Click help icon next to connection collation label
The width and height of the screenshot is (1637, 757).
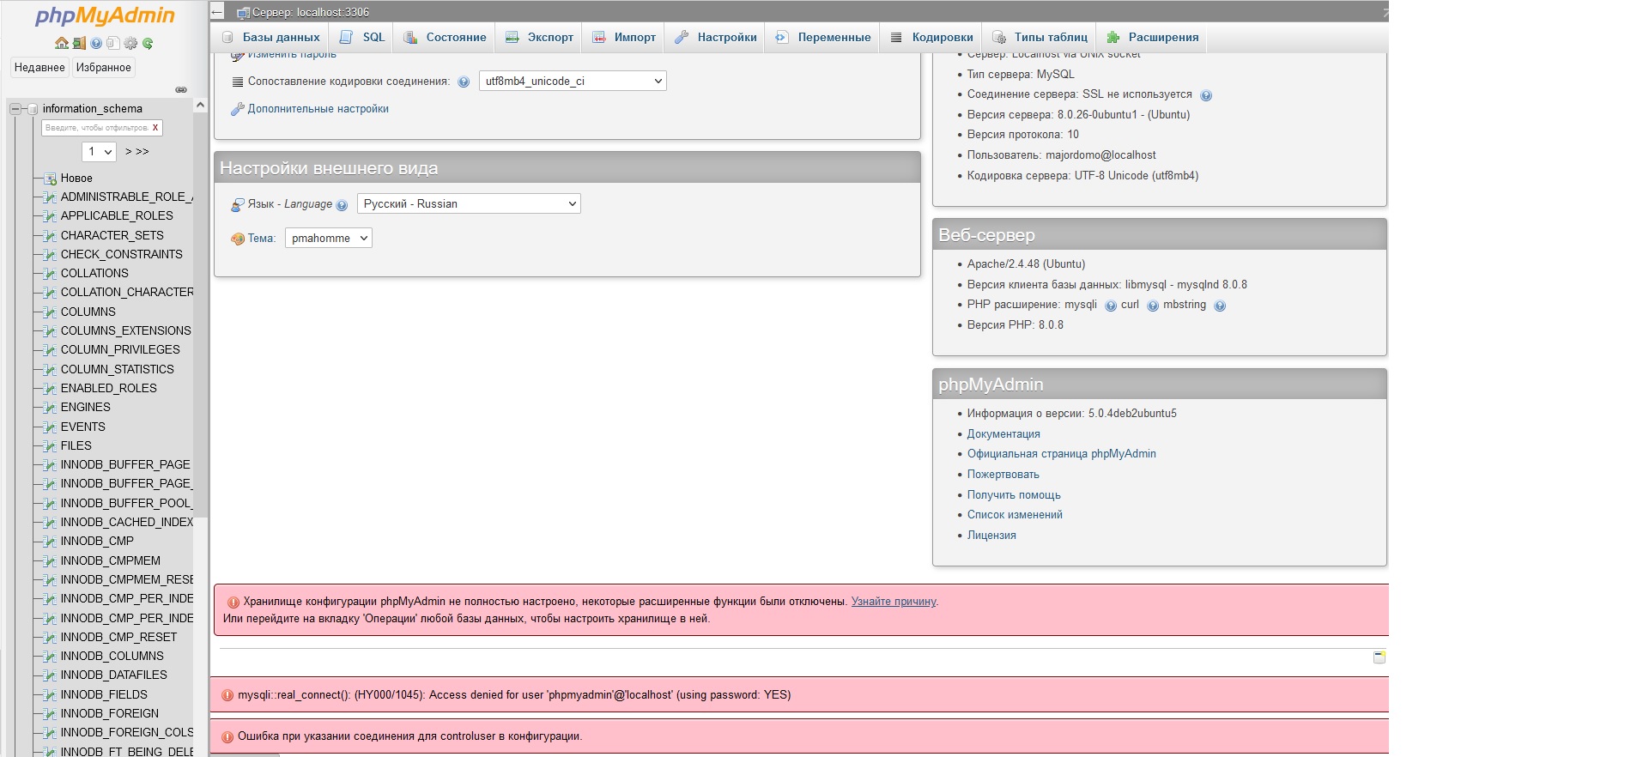coord(464,82)
